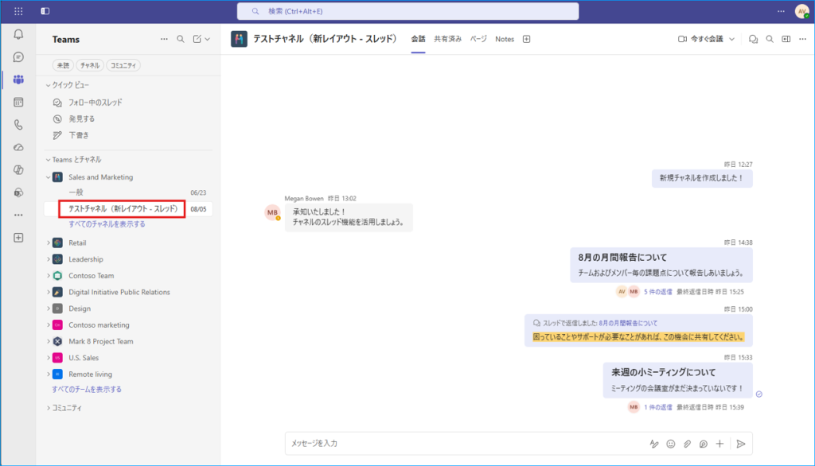This screenshot has height=466, width=815.
Task: Click the Meet now camera button
Action: (x=700, y=39)
